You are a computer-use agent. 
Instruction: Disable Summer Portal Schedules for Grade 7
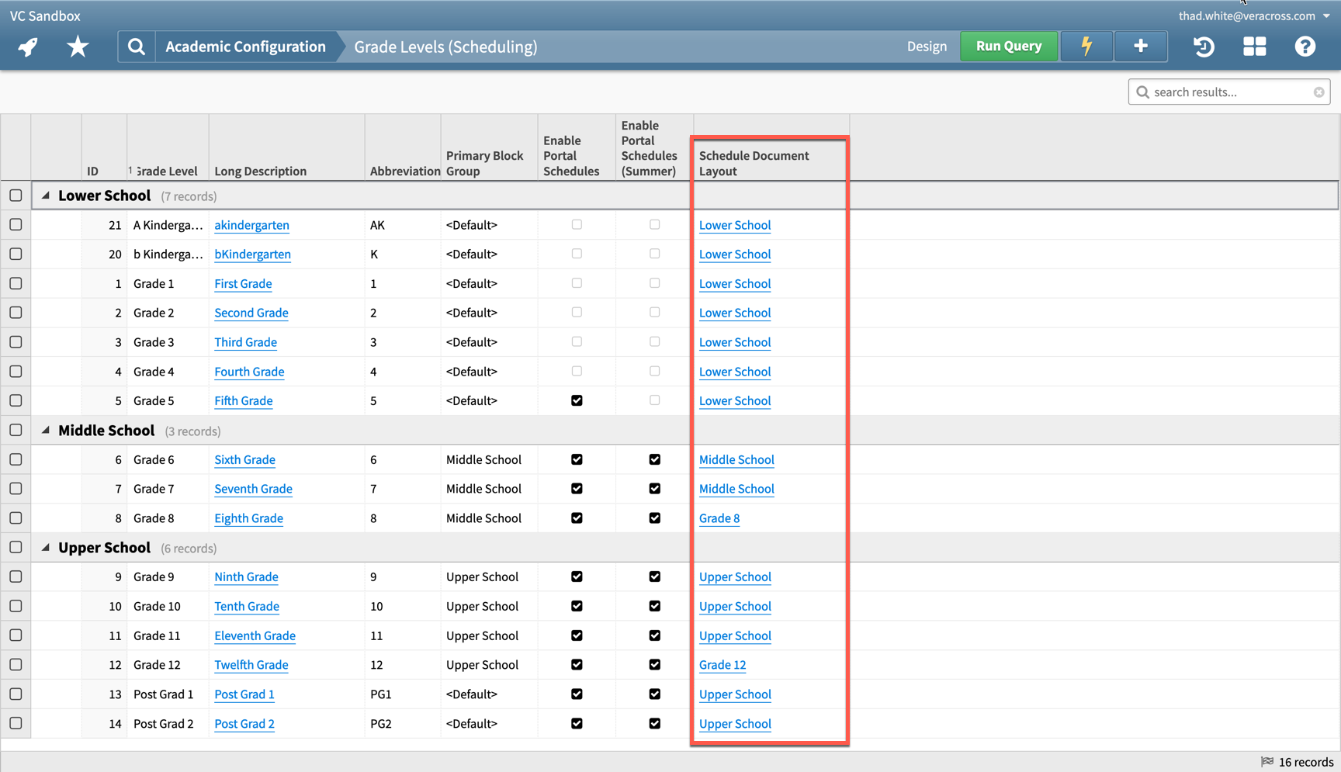click(x=654, y=489)
